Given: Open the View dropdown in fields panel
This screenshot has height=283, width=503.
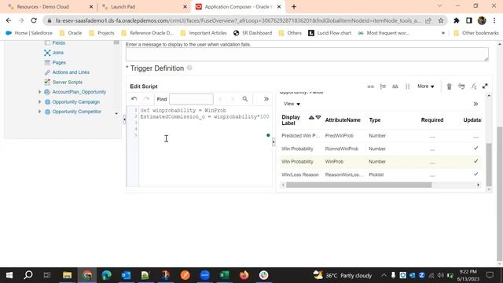Looking at the screenshot, I should point(292,104).
